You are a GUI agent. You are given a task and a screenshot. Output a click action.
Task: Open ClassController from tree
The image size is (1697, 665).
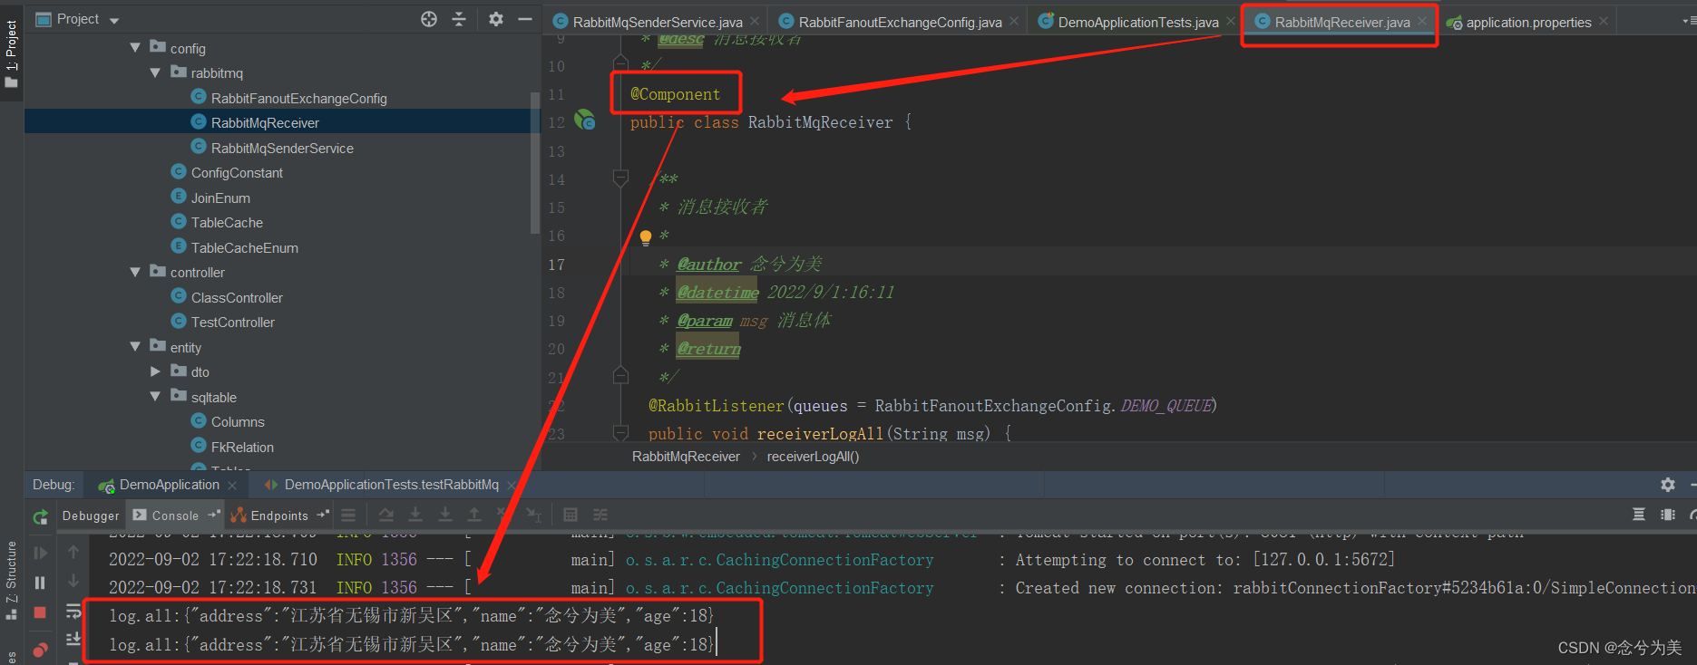pos(237,297)
